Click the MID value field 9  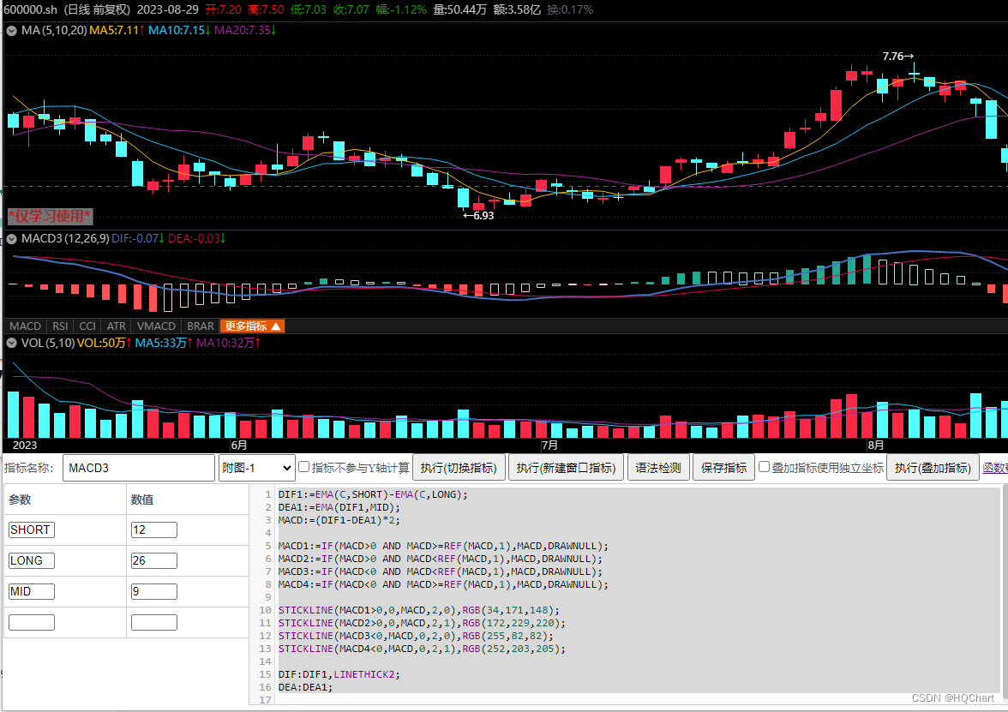(154, 591)
